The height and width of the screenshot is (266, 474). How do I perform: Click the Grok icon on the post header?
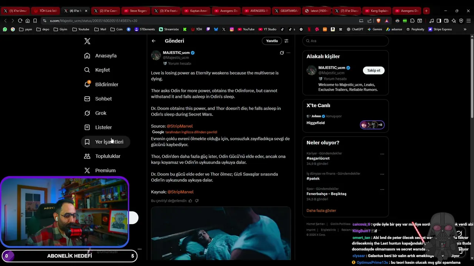[x=282, y=53]
